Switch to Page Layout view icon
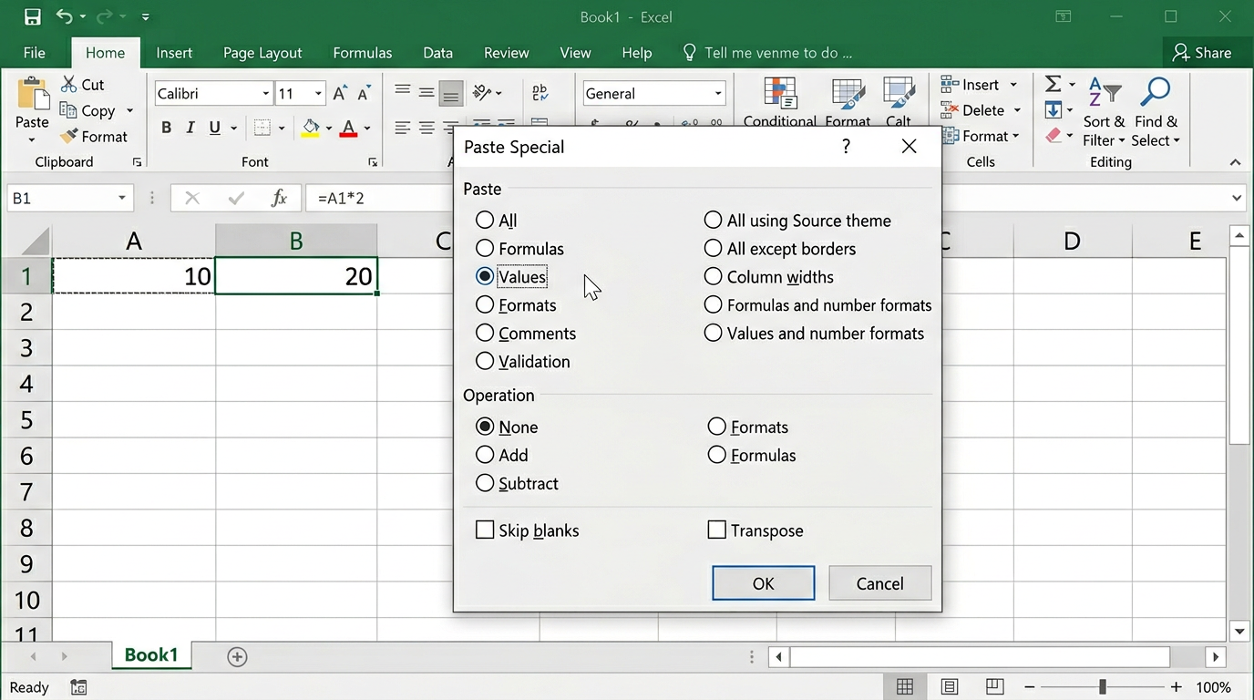This screenshot has height=700, width=1254. 950,686
